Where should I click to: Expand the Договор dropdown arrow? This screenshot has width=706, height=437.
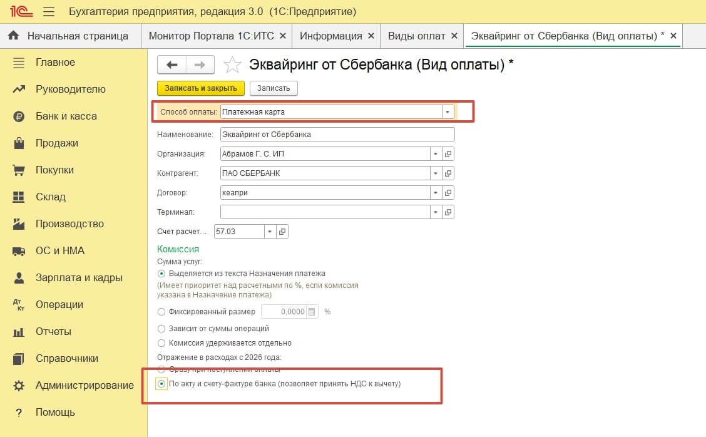click(x=436, y=193)
